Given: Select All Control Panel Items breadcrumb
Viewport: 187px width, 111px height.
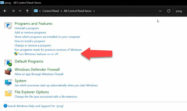Looking at the screenshot, I should [78, 11].
